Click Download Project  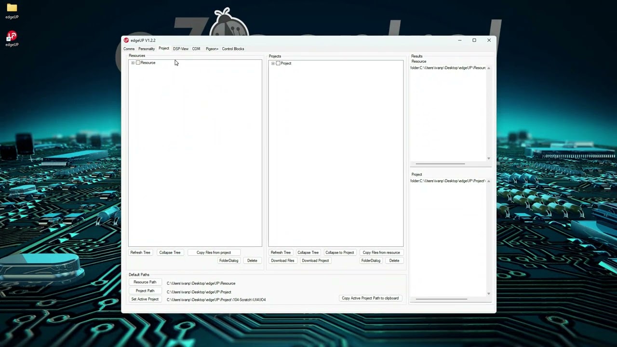pos(315,261)
